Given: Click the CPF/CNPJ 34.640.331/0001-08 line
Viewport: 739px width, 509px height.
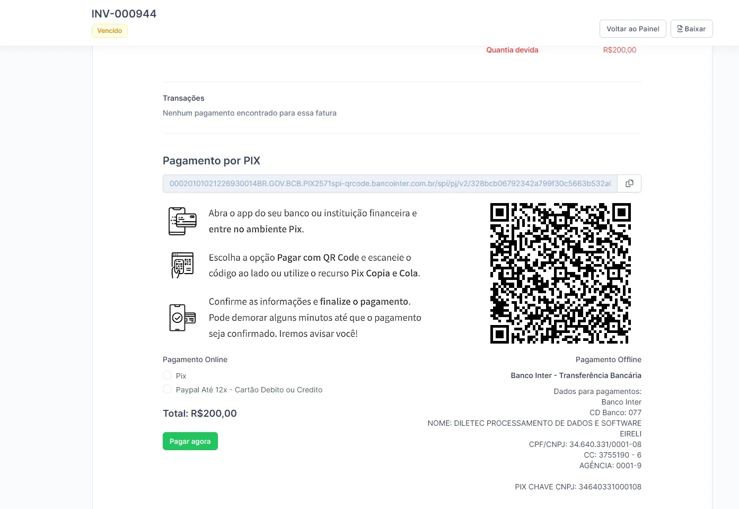Looking at the screenshot, I should coord(585,444).
